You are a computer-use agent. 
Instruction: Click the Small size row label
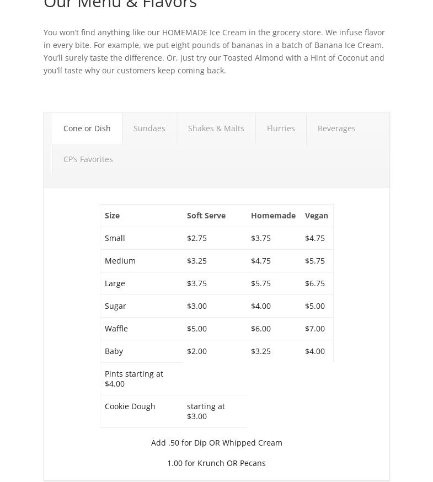tap(115, 238)
